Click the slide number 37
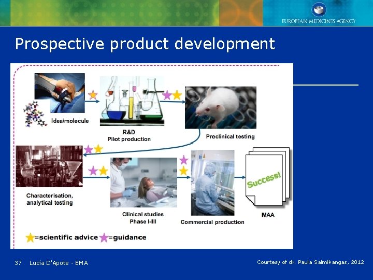373x280 pixels. coord(18,263)
